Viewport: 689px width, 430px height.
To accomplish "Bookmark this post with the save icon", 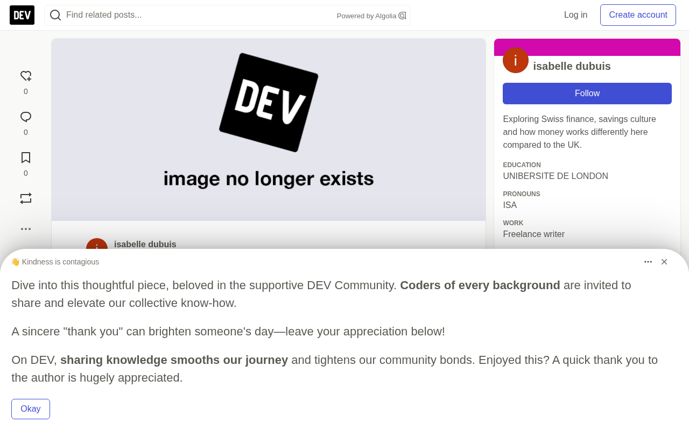I will [26, 157].
